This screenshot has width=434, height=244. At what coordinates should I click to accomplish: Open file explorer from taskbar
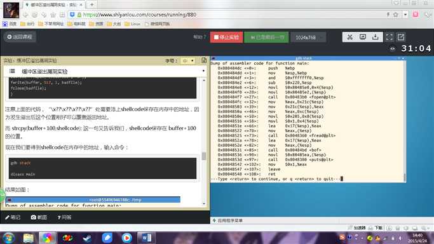tap(28, 238)
